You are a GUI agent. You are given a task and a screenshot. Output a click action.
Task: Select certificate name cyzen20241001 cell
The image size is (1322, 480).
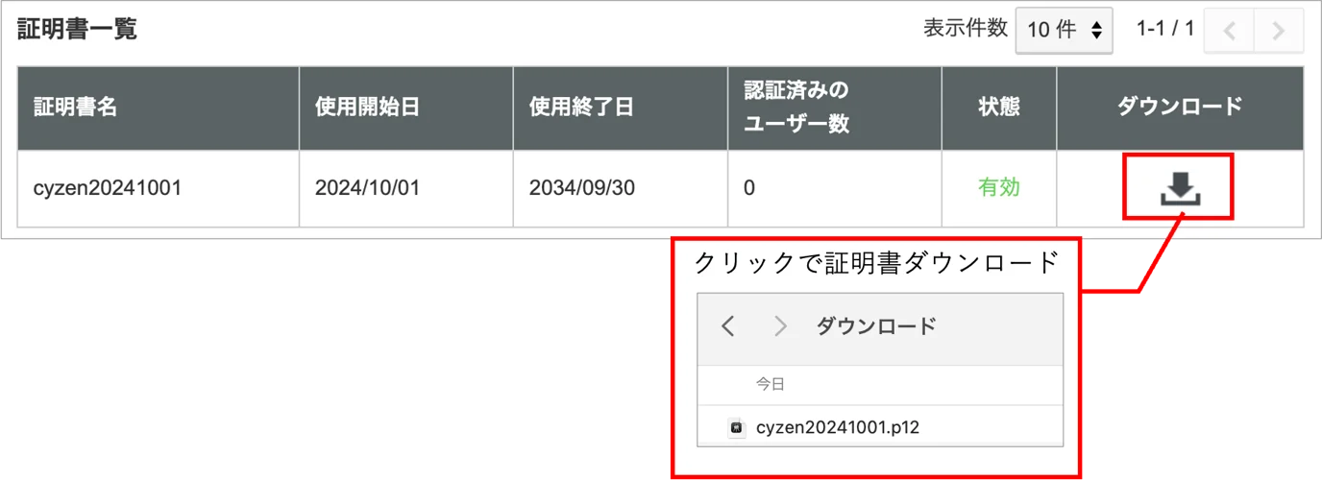click(x=159, y=188)
